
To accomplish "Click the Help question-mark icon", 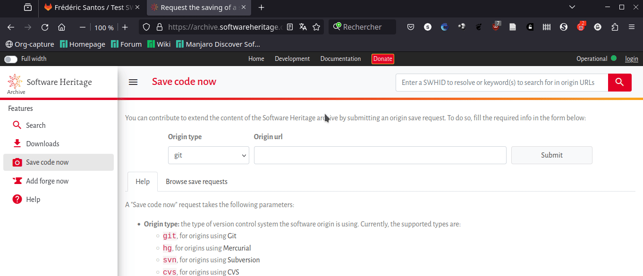I will click(17, 199).
